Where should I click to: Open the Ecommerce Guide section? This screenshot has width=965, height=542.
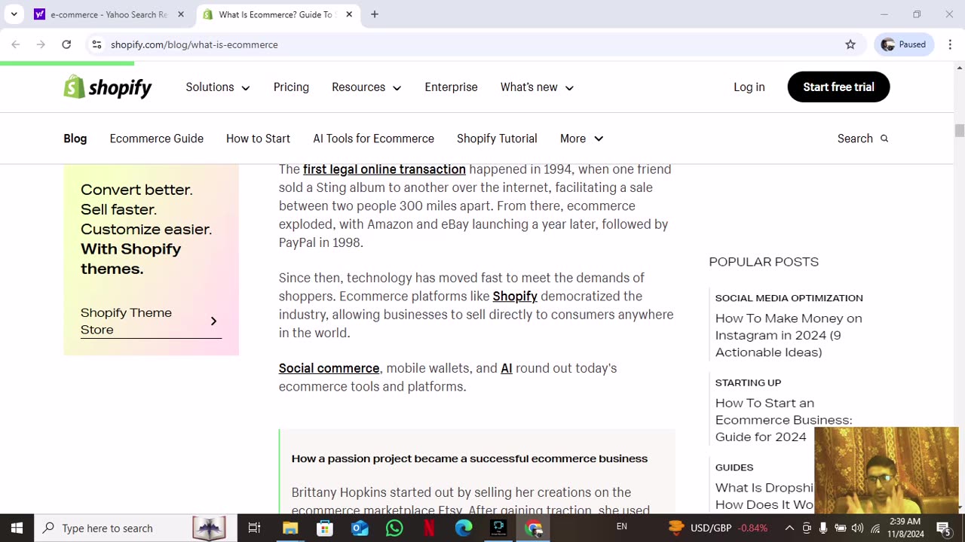tap(156, 139)
